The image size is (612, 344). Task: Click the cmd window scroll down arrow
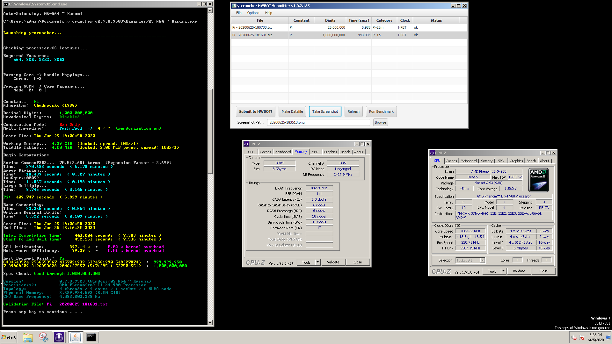pos(210,322)
